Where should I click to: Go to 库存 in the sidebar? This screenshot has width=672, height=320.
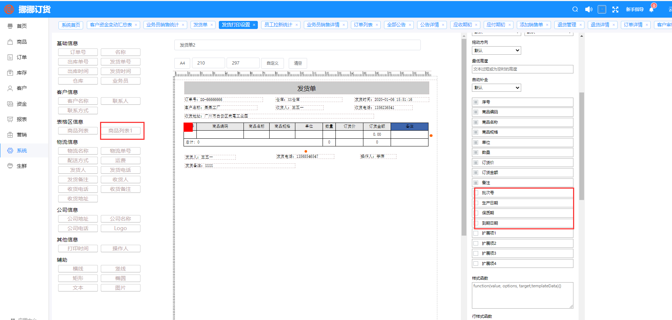tap(21, 73)
